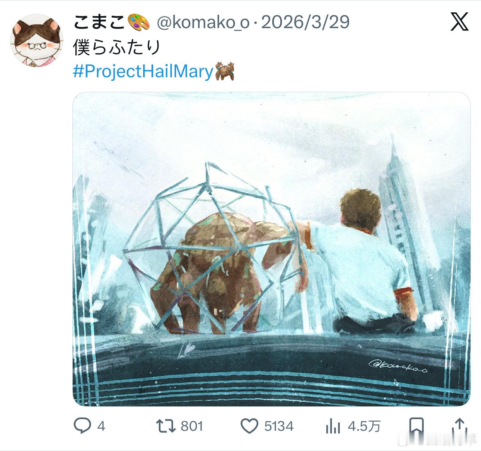Tap the share upload arrow icon

click(459, 426)
